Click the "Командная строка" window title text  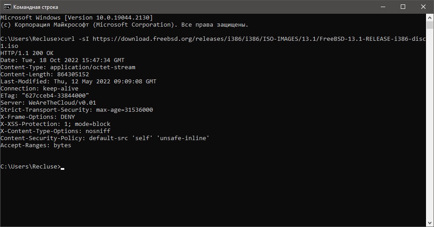(35, 7)
